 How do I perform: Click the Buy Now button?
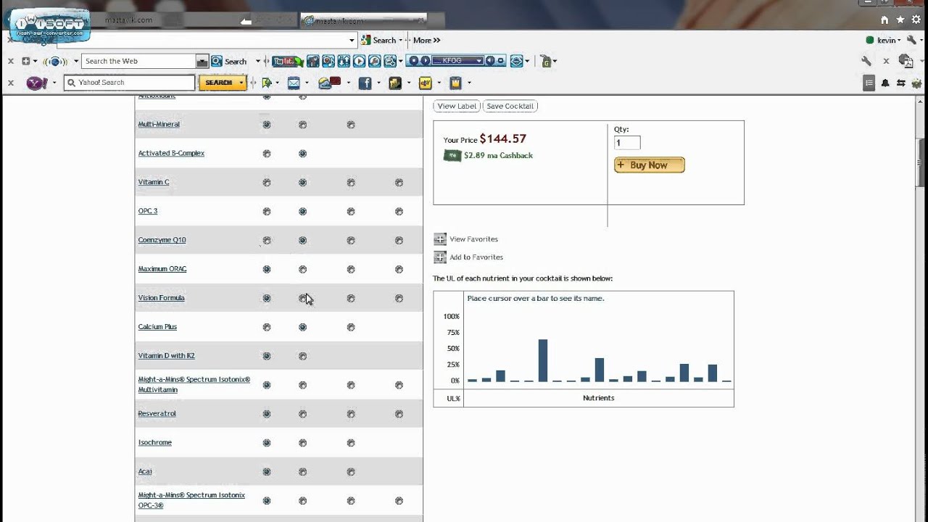pos(649,165)
